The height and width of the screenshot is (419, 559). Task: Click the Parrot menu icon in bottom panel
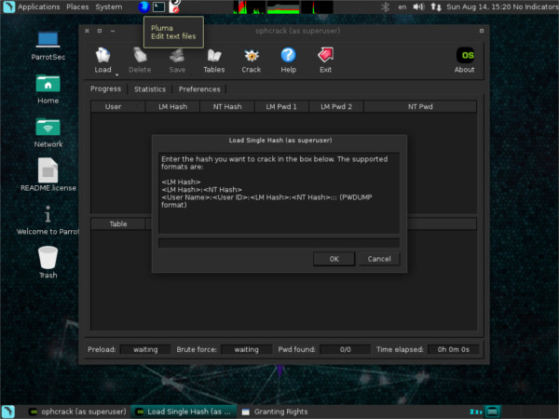(x=7, y=412)
